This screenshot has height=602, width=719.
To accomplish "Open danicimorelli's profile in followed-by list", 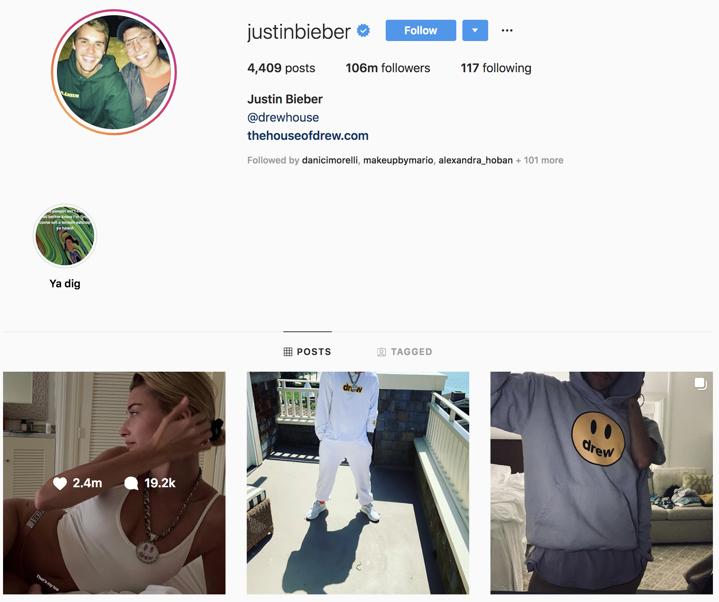I will pos(330,160).
